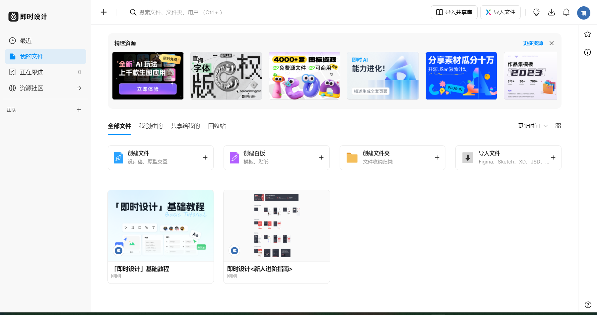Close the 精选资源 banner

[x=552, y=43]
